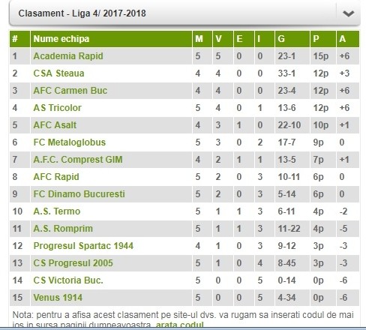
Task: Select the Nume echipa column header
Action: click(111, 39)
